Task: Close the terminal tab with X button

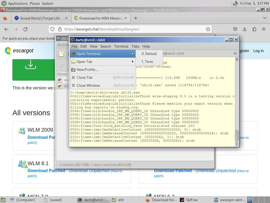Action: point(235,53)
